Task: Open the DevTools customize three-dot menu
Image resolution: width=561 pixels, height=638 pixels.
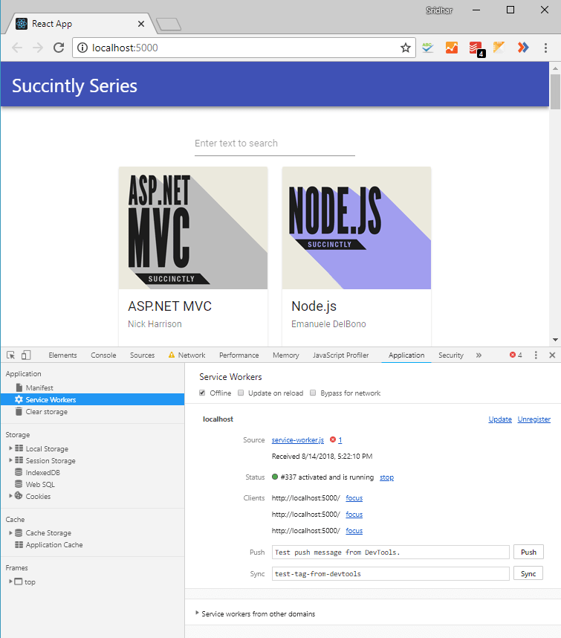Action: (x=536, y=355)
